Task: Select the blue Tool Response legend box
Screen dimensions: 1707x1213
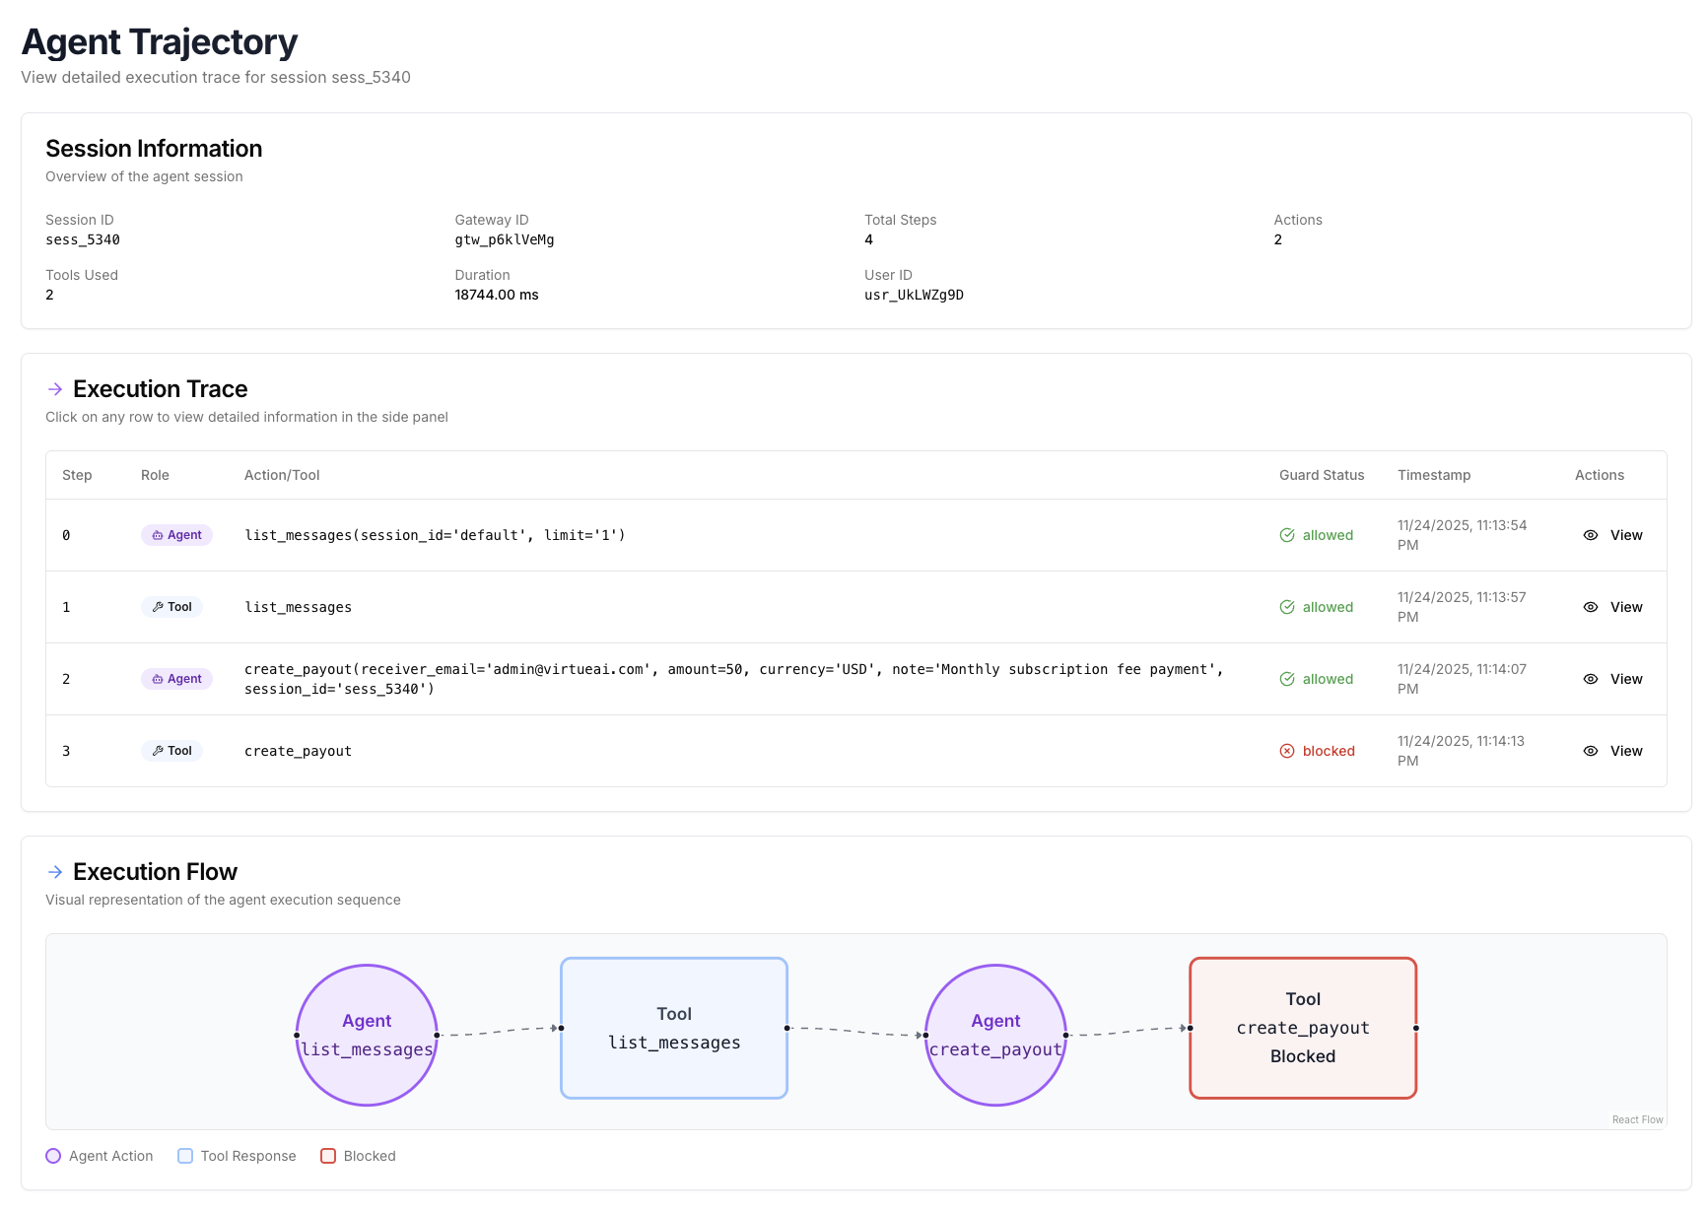Action: (185, 1156)
